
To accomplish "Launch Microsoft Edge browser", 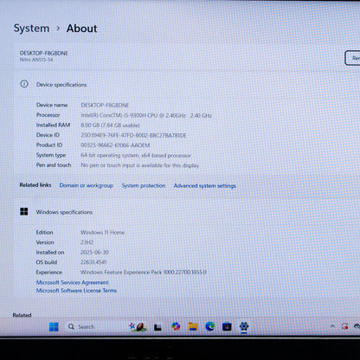I will 210,326.
